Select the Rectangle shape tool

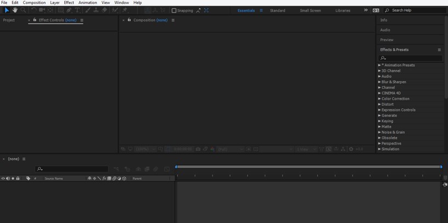pos(61,10)
